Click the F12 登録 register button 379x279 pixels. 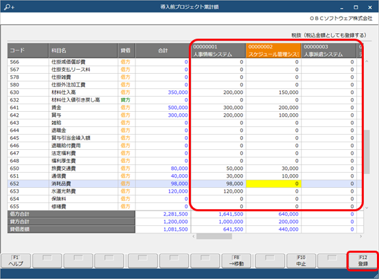(363, 260)
